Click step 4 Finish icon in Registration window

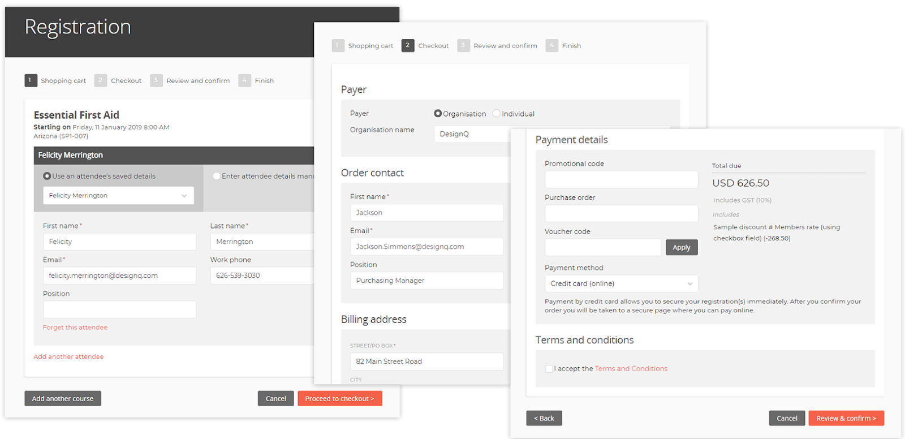[x=244, y=80]
